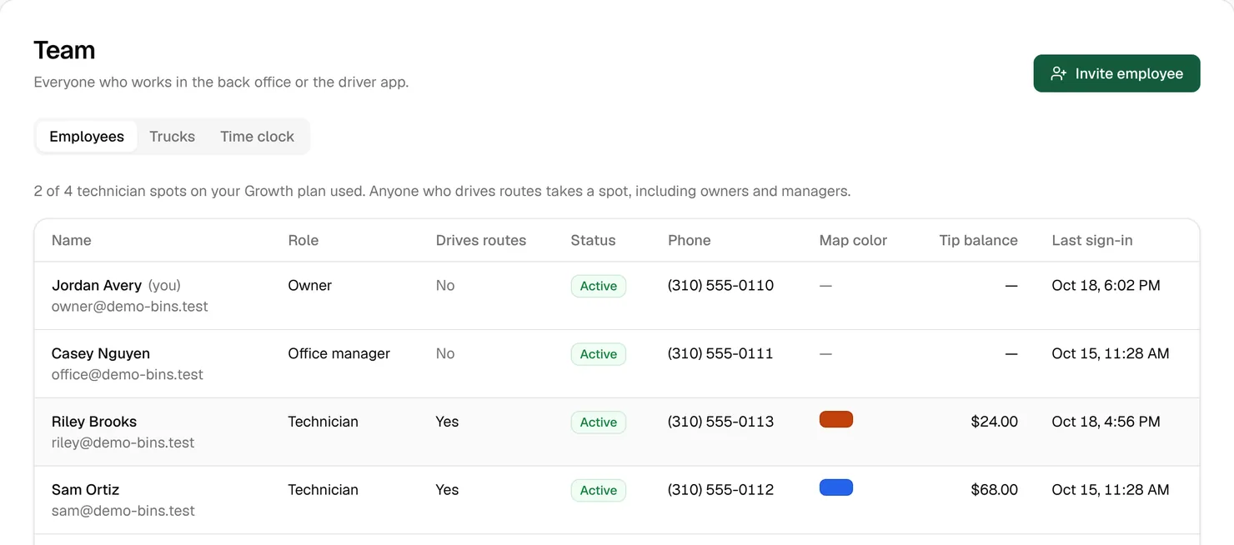The image size is (1234, 545).
Task: Click the Oct 18, 6:02 PM sign-in
Action: (x=1106, y=285)
